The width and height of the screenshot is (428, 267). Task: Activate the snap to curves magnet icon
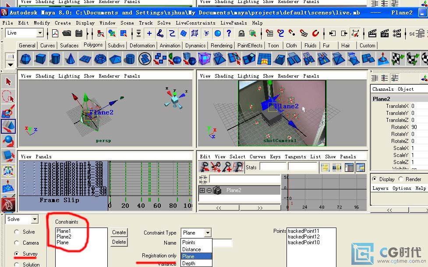[x=281, y=33]
